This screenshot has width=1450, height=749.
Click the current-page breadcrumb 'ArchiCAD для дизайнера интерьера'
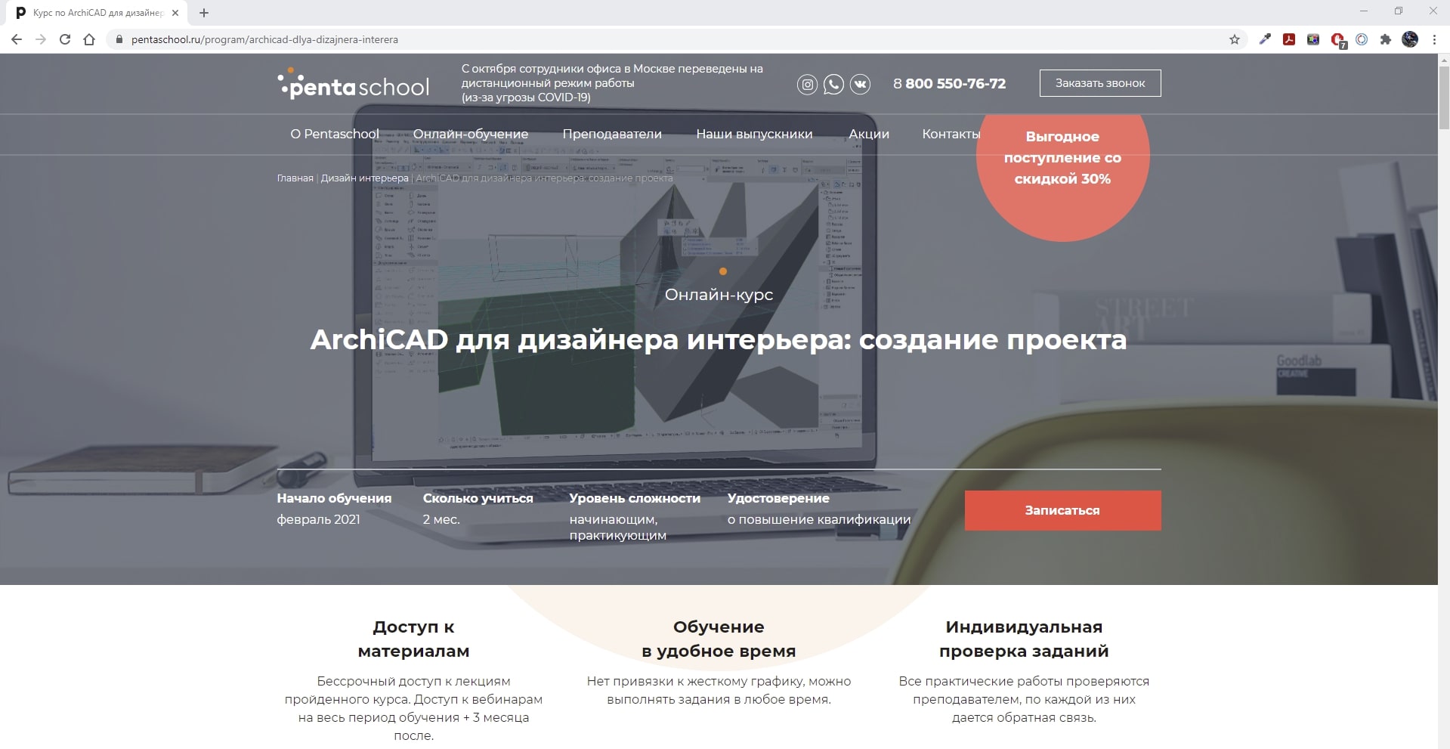point(544,178)
